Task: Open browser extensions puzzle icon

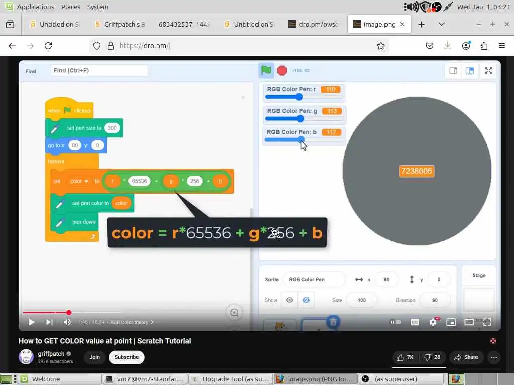Action: pos(484,46)
